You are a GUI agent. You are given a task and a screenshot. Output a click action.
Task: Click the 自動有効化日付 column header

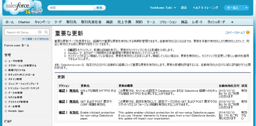point(229,86)
